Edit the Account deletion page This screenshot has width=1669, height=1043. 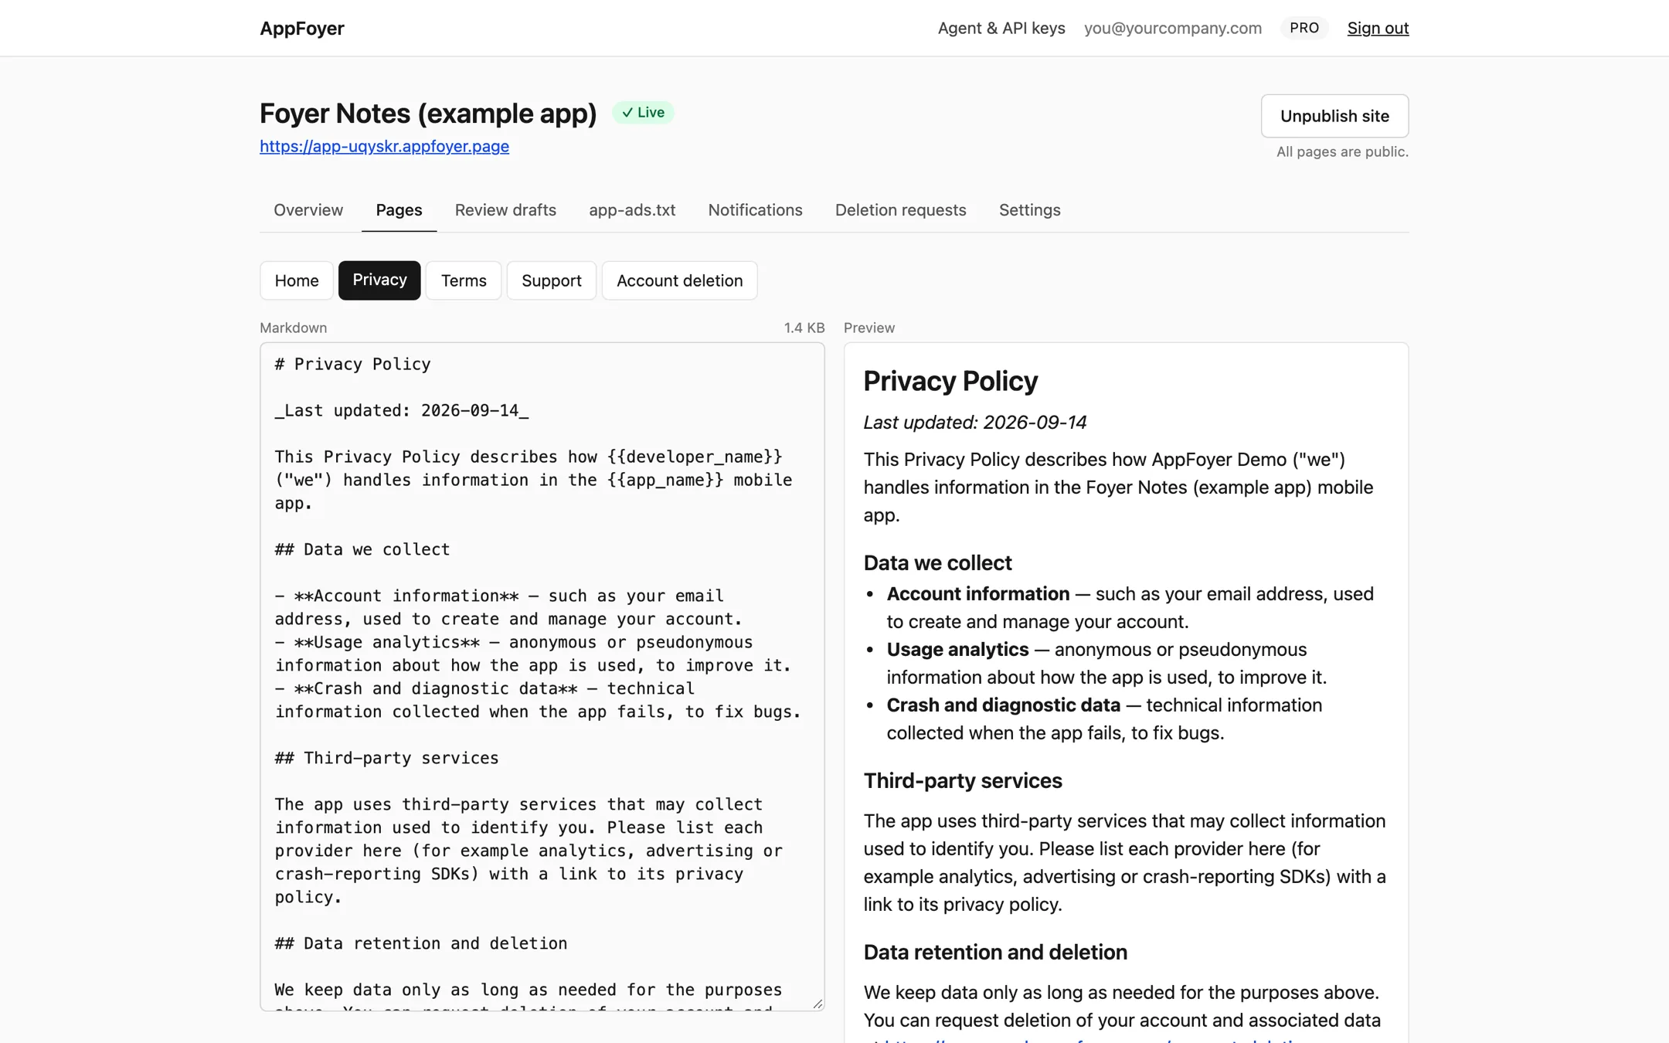point(679,280)
